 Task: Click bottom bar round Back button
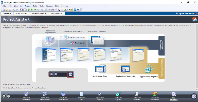click(8, 96)
